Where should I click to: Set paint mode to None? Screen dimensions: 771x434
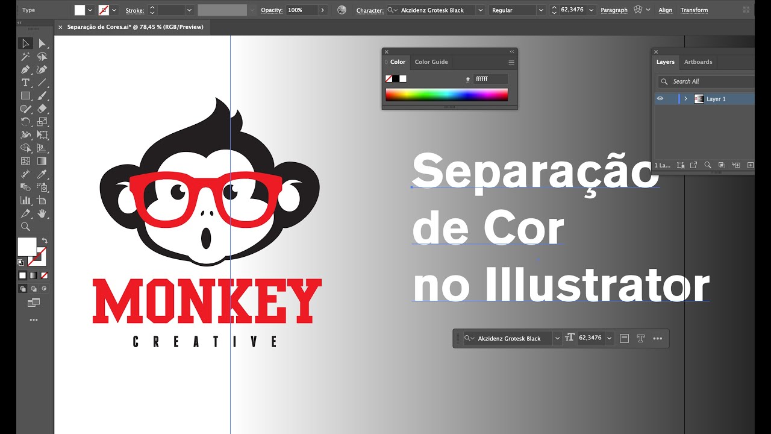pos(44,275)
